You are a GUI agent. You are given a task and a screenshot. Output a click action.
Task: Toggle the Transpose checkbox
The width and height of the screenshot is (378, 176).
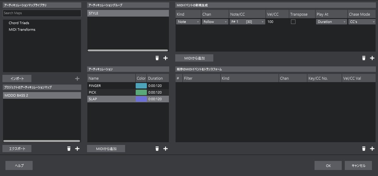pos(293,22)
